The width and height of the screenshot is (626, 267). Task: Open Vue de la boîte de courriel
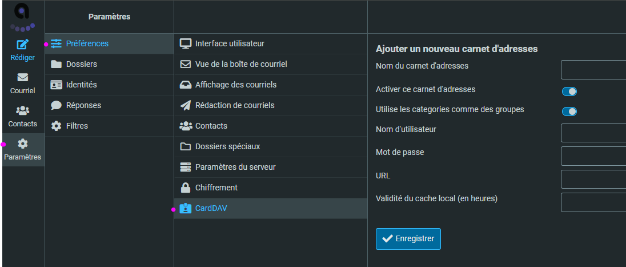click(x=240, y=64)
